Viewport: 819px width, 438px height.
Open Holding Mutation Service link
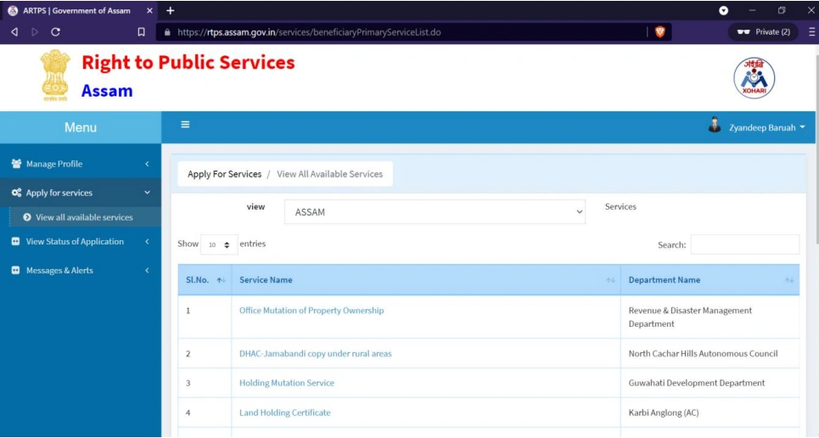[x=287, y=383]
